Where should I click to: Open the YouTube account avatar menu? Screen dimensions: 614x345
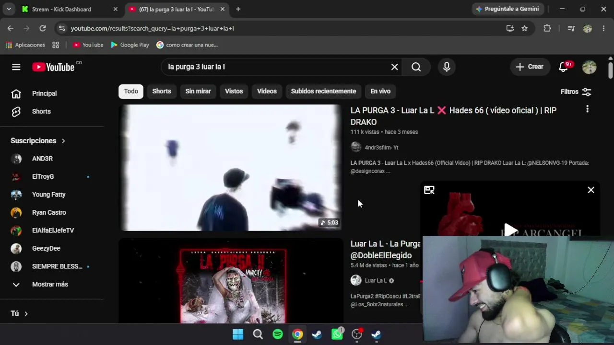tap(589, 67)
